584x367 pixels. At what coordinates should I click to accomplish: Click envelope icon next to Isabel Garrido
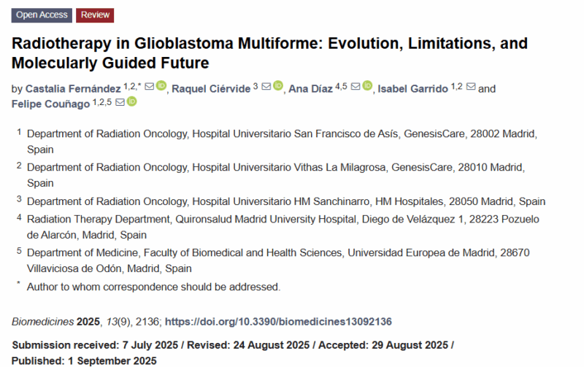pos(471,86)
